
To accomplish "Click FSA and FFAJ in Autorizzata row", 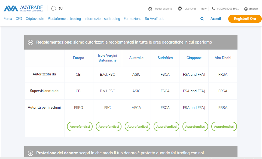I will [x=194, y=74].
